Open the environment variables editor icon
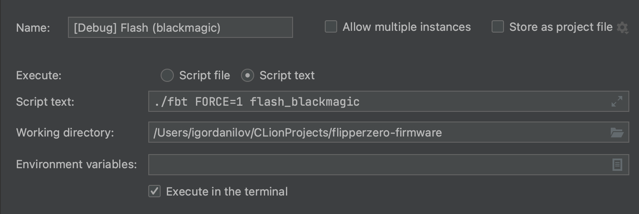The image size is (639, 214). pyautogui.click(x=617, y=165)
